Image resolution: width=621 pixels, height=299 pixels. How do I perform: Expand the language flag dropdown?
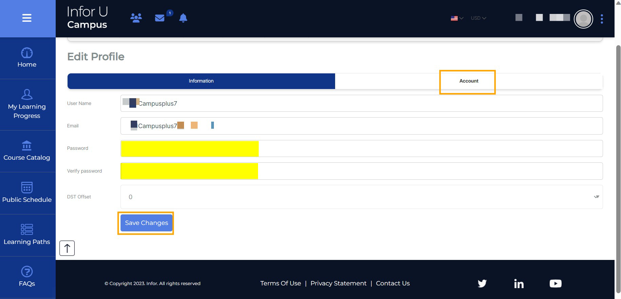457,18
